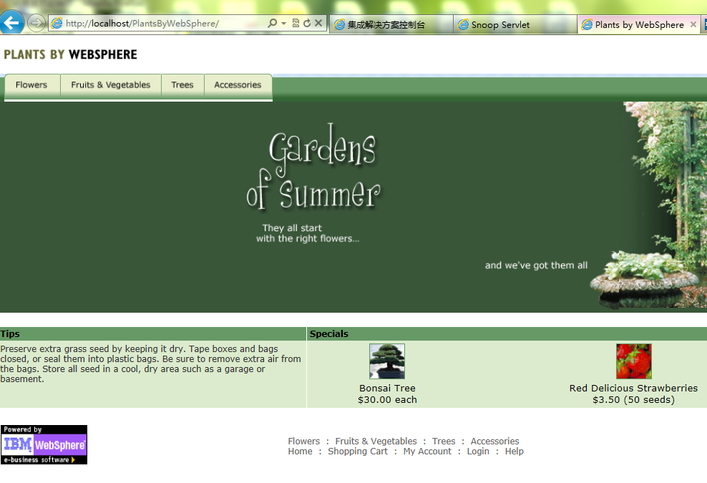Viewport: 707px width, 483px height.
Task: Go to Home via footer link
Action: pyautogui.click(x=301, y=452)
